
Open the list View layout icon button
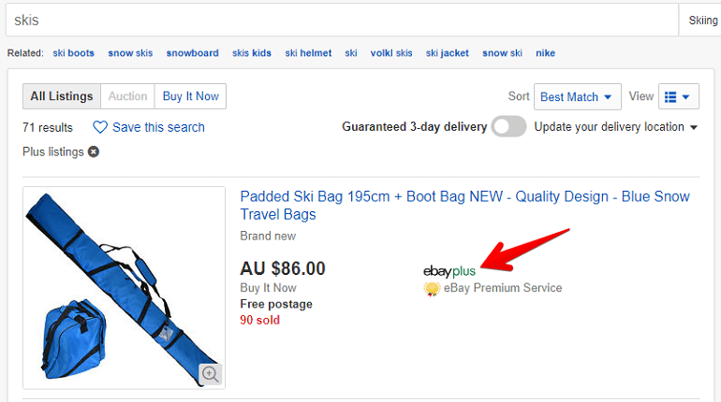pos(679,96)
